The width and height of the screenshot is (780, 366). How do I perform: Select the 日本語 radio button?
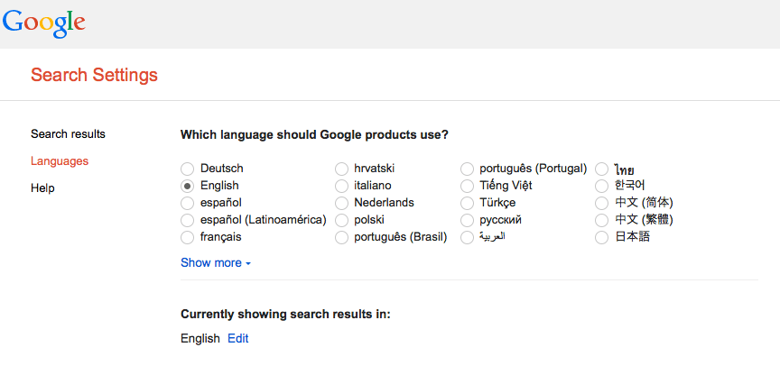click(x=601, y=237)
